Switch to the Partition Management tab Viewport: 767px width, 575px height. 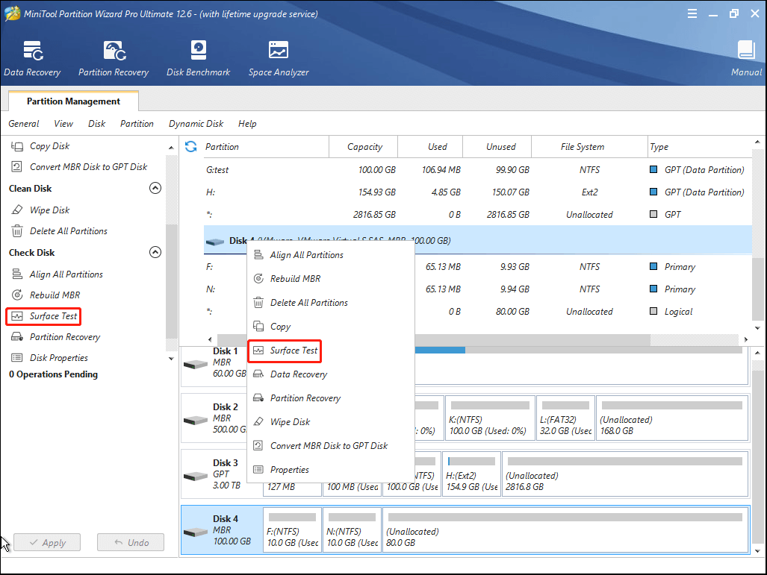(73, 101)
